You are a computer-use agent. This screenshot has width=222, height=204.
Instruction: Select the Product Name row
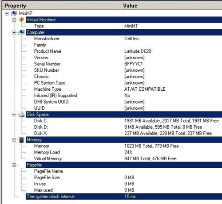124,51
